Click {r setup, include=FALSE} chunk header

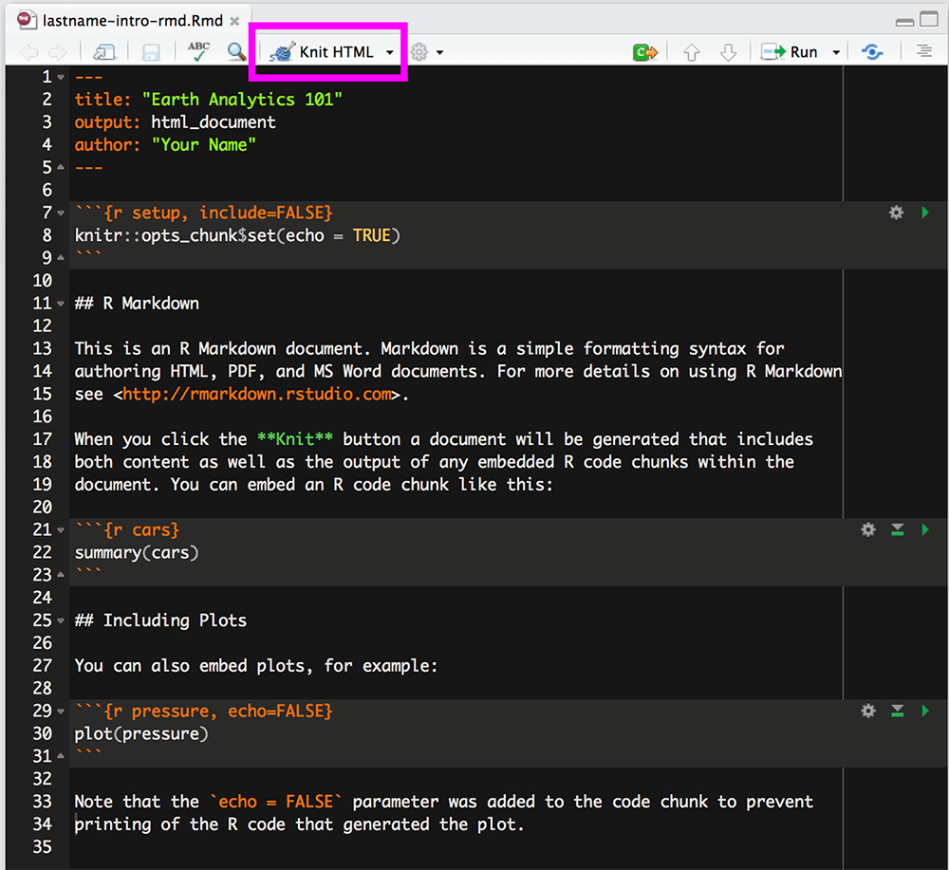218,213
